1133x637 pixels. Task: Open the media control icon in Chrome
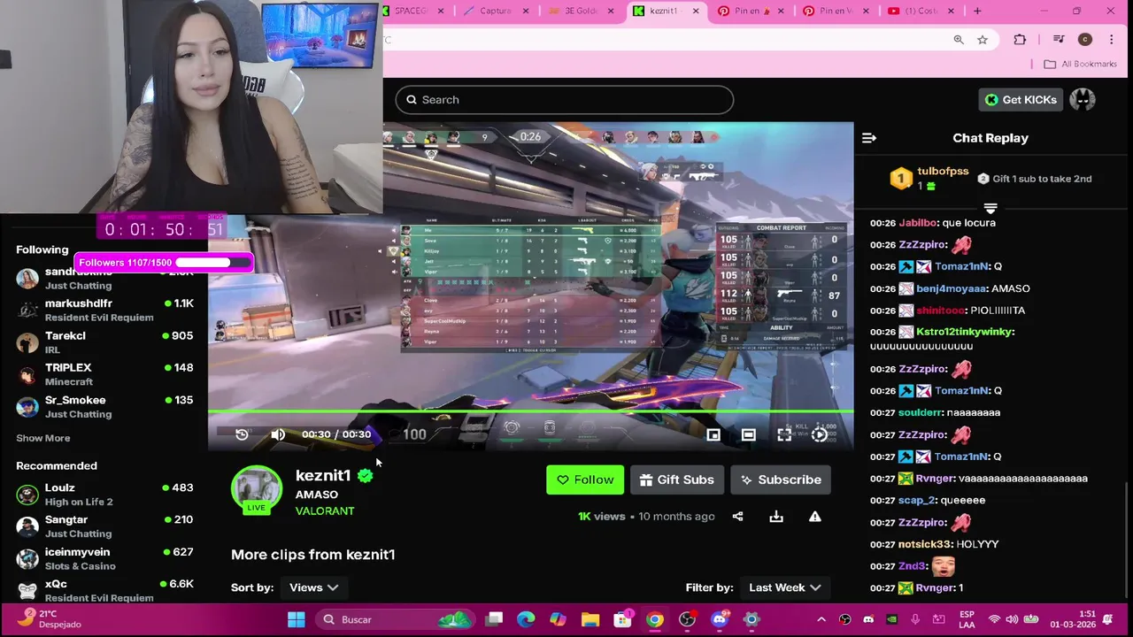tap(1059, 40)
